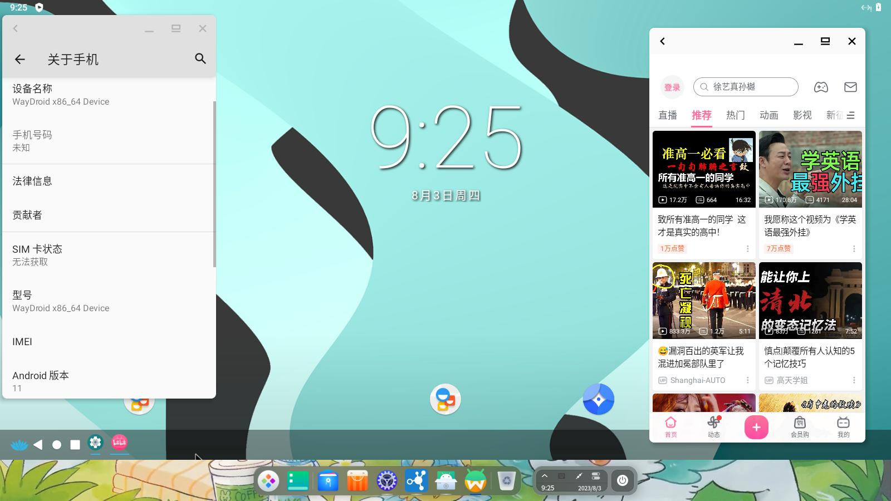Viewport: 891px width, 501px height.
Task: Go back in the settings window title bar
Action: click(16, 28)
